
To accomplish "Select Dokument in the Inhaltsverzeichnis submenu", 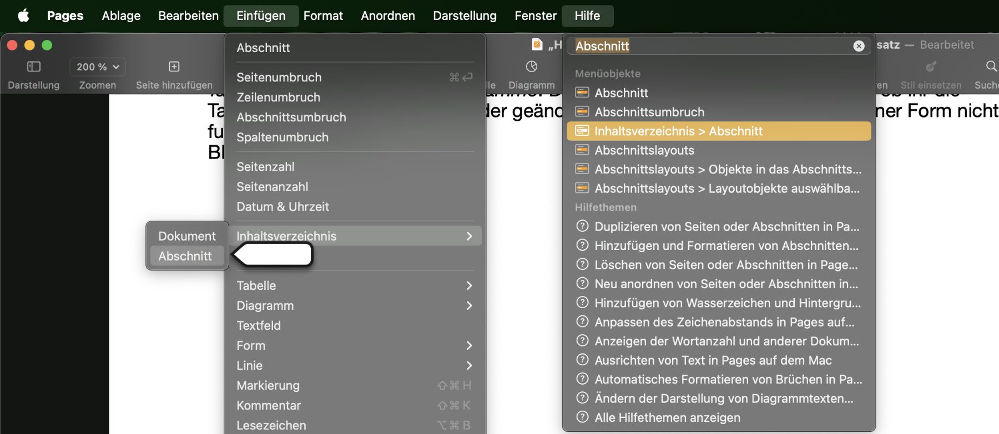I will point(186,236).
